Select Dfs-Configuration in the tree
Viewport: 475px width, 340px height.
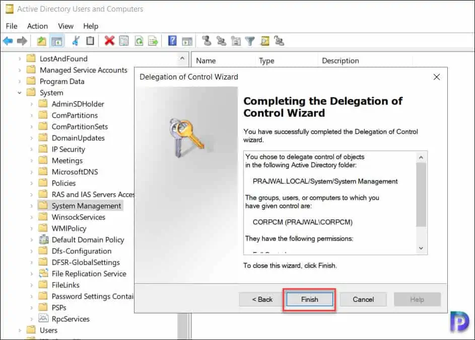pos(82,251)
